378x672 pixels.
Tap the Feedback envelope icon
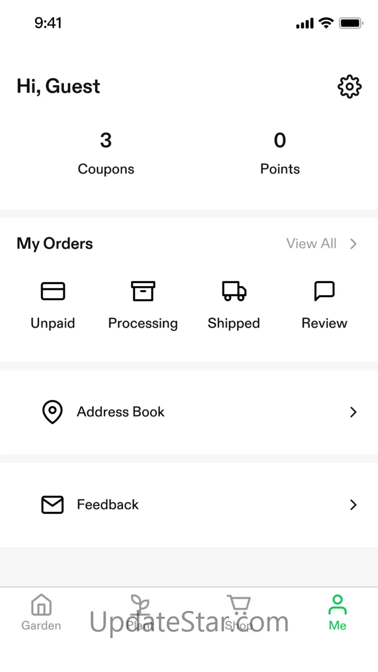point(52,505)
